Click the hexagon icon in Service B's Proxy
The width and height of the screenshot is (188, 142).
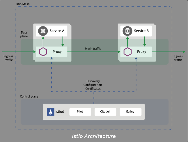click(127, 52)
